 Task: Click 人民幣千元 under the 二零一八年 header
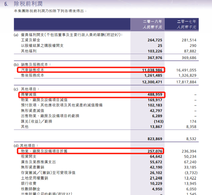[153, 27]
